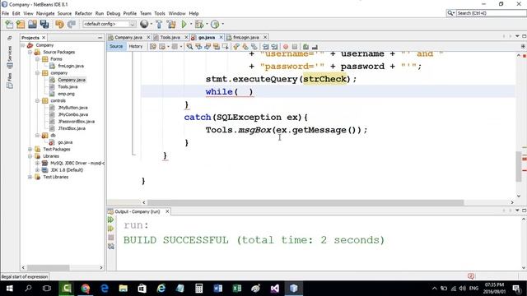527x296 pixels.
Task: Expand the Test Libraries node
Action: [x=30, y=177]
